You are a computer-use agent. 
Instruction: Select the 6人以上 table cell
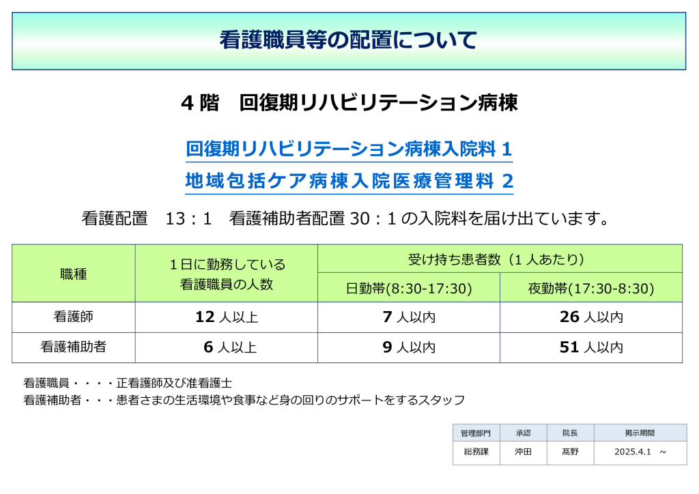pos(227,347)
